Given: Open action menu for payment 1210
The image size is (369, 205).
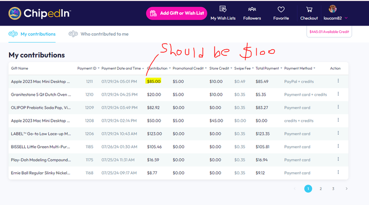Looking at the screenshot, I should pos(338,94).
